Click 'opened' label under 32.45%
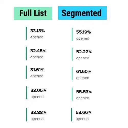 (37, 57)
